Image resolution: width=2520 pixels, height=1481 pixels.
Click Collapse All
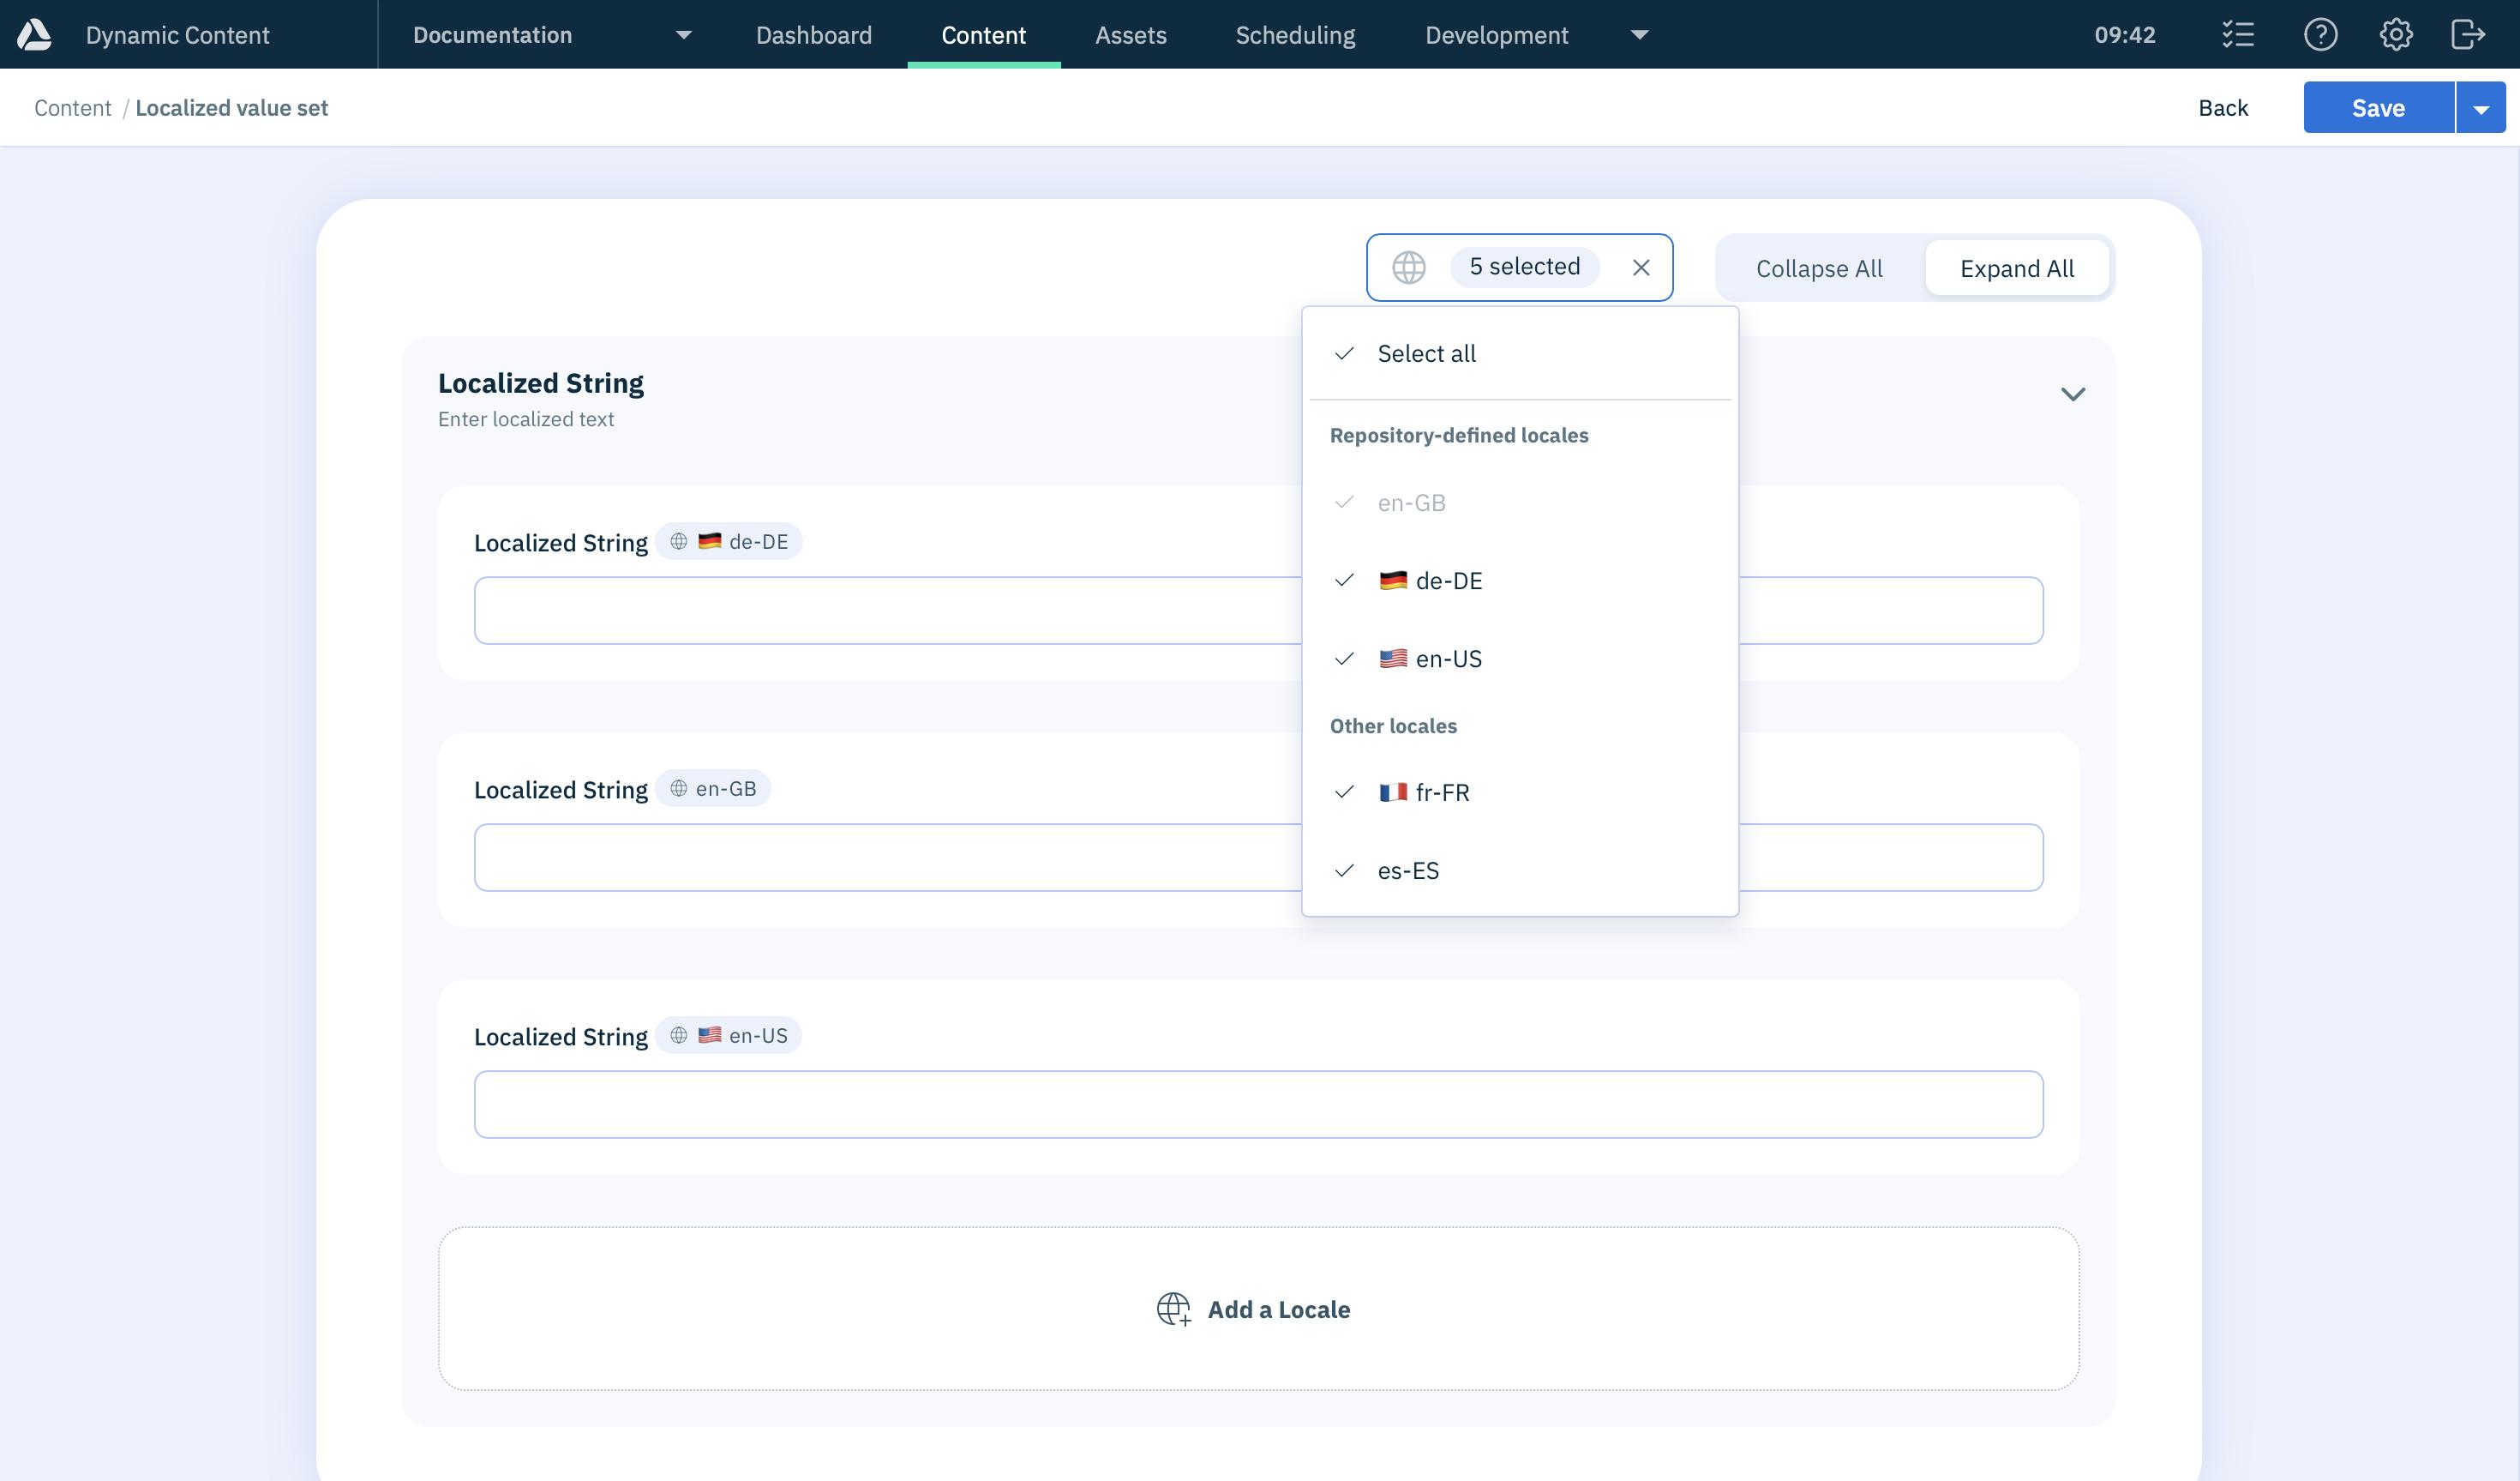tap(1819, 268)
